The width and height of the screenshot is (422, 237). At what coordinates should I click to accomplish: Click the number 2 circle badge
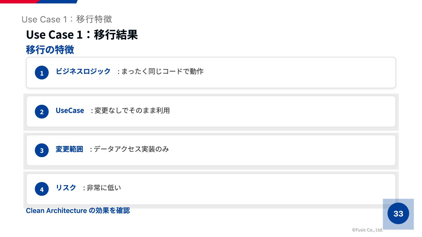click(42, 112)
